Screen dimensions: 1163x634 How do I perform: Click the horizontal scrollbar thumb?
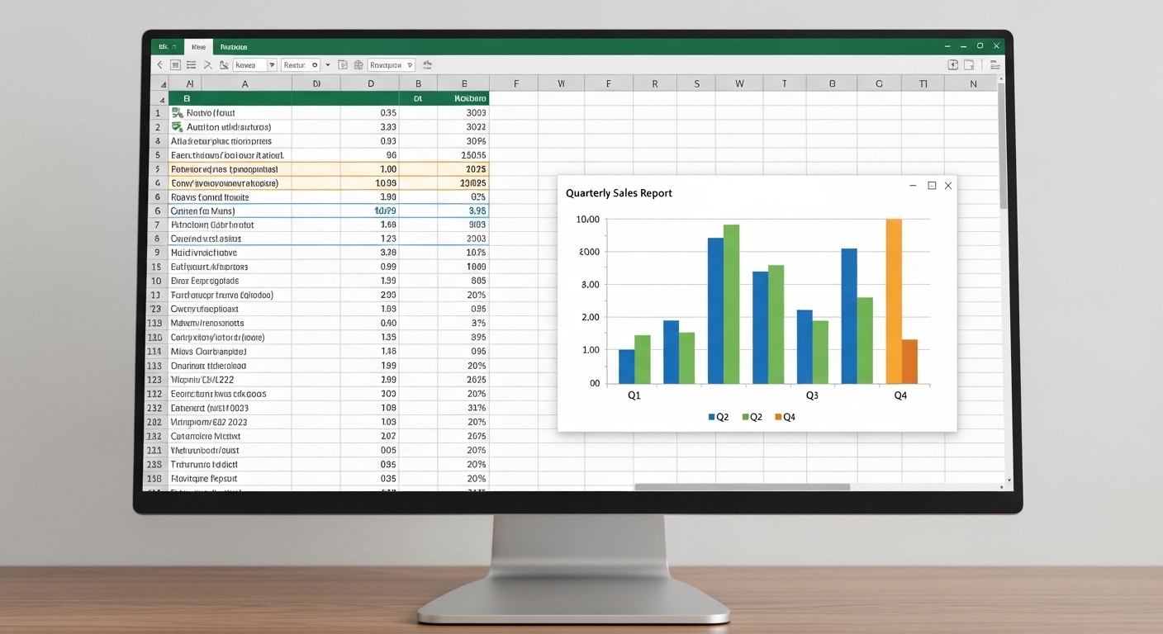(x=742, y=486)
